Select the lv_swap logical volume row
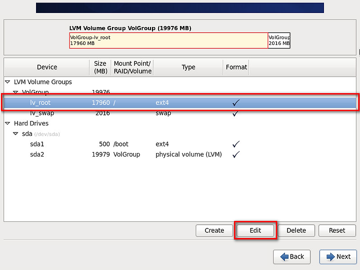 [x=180, y=113]
